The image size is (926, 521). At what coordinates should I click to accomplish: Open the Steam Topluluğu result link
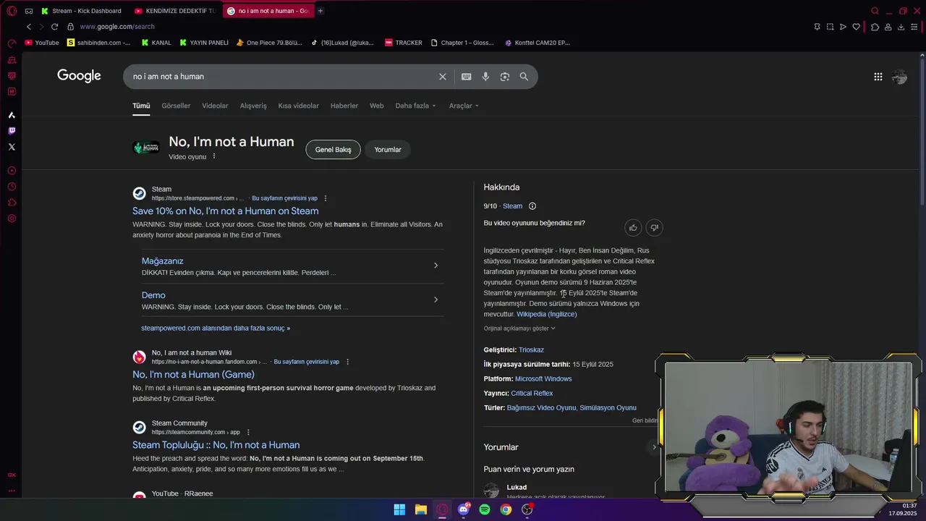(x=216, y=445)
